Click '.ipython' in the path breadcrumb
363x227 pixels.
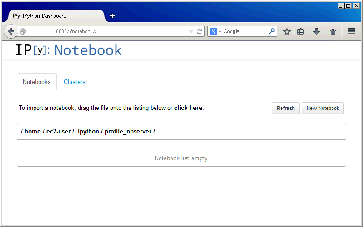[87, 132]
